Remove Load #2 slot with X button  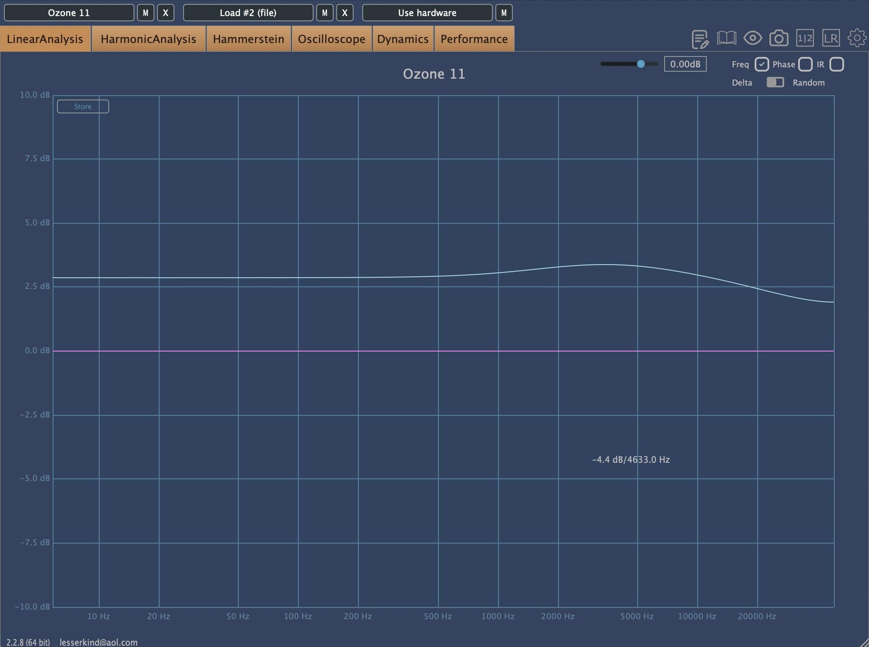(x=345, y=13)
